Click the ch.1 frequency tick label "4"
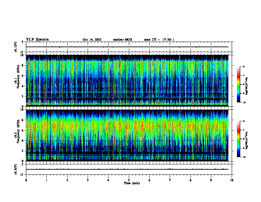The height and width of the screenshot is (202, 261). tap(23, 86)
